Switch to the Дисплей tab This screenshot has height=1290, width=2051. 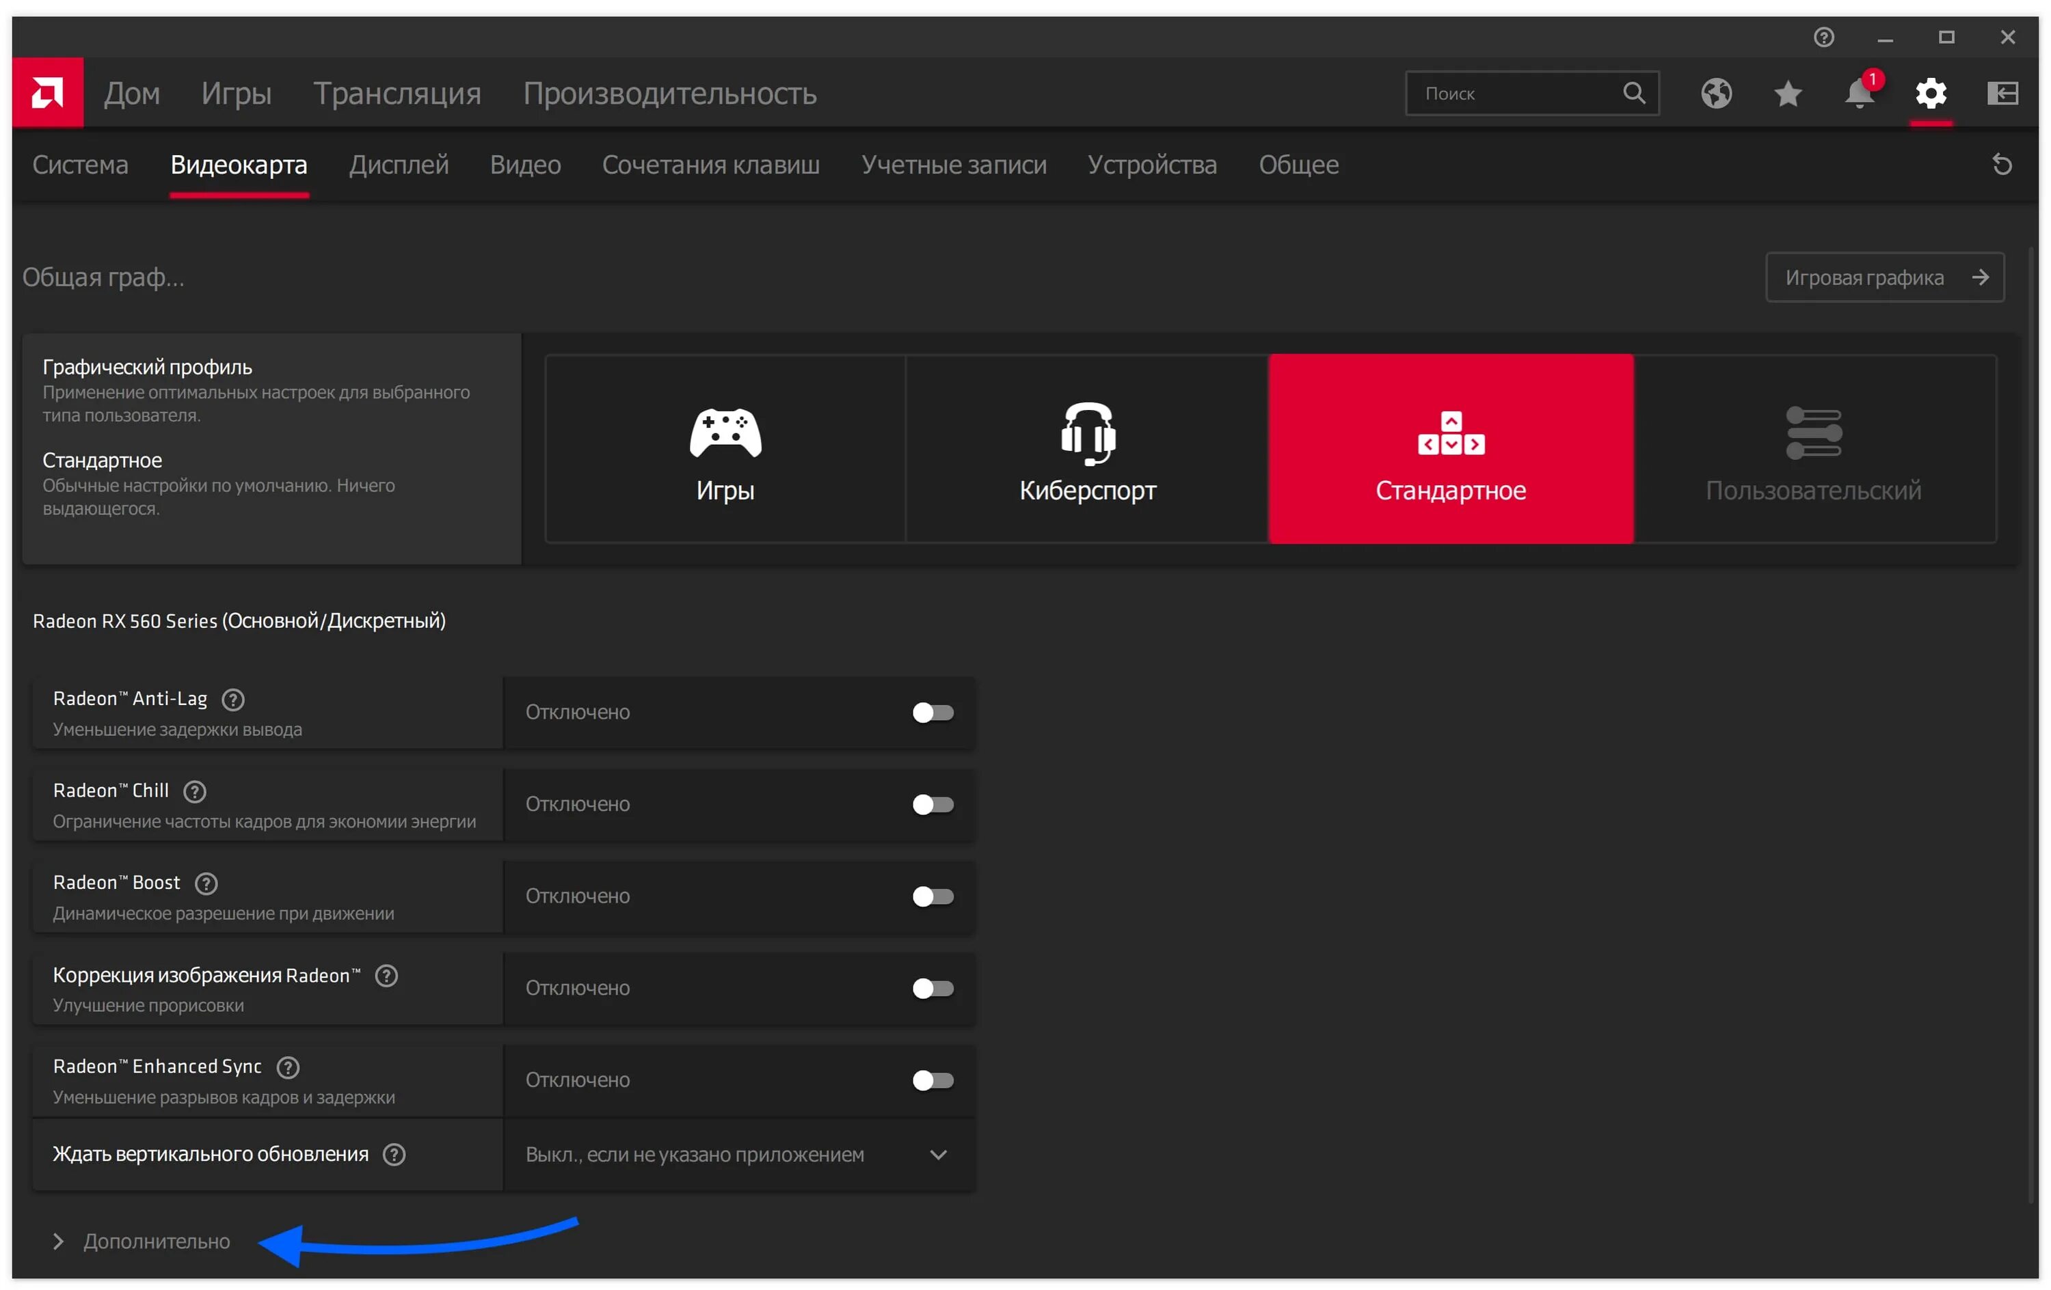(398, 165)
